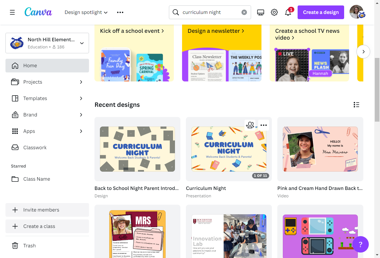The height and width of the screenshot is (258, 380).
Task: Open the desktop app monitor icon
Action: click(261, 12)
